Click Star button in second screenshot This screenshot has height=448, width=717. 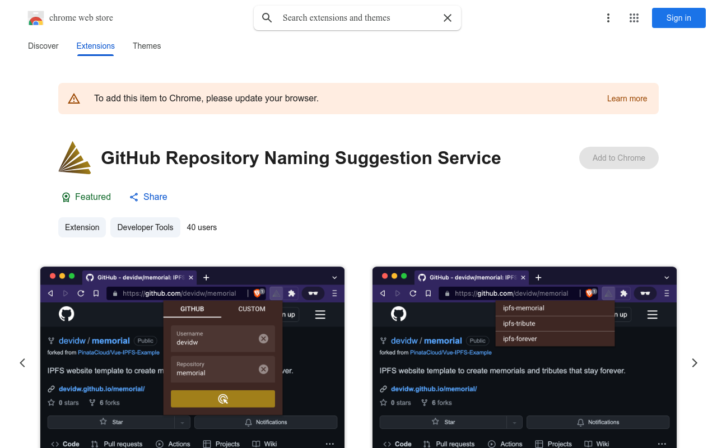point(443,422)
